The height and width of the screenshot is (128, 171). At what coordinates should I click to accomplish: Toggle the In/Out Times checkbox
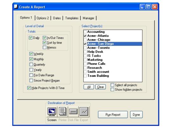tap(45, 38)
